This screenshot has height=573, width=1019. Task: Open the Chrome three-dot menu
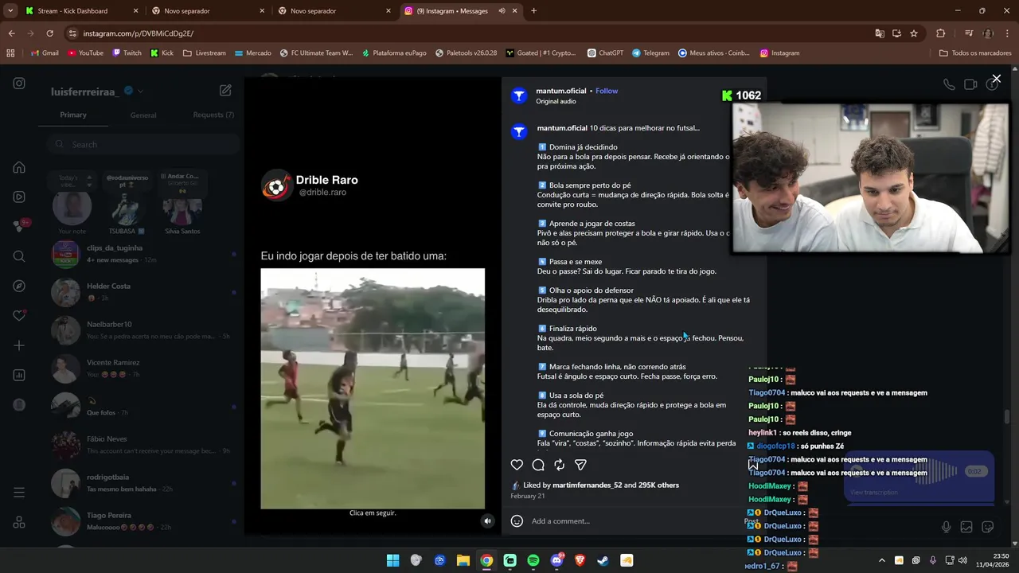(x=1008, y=33)
